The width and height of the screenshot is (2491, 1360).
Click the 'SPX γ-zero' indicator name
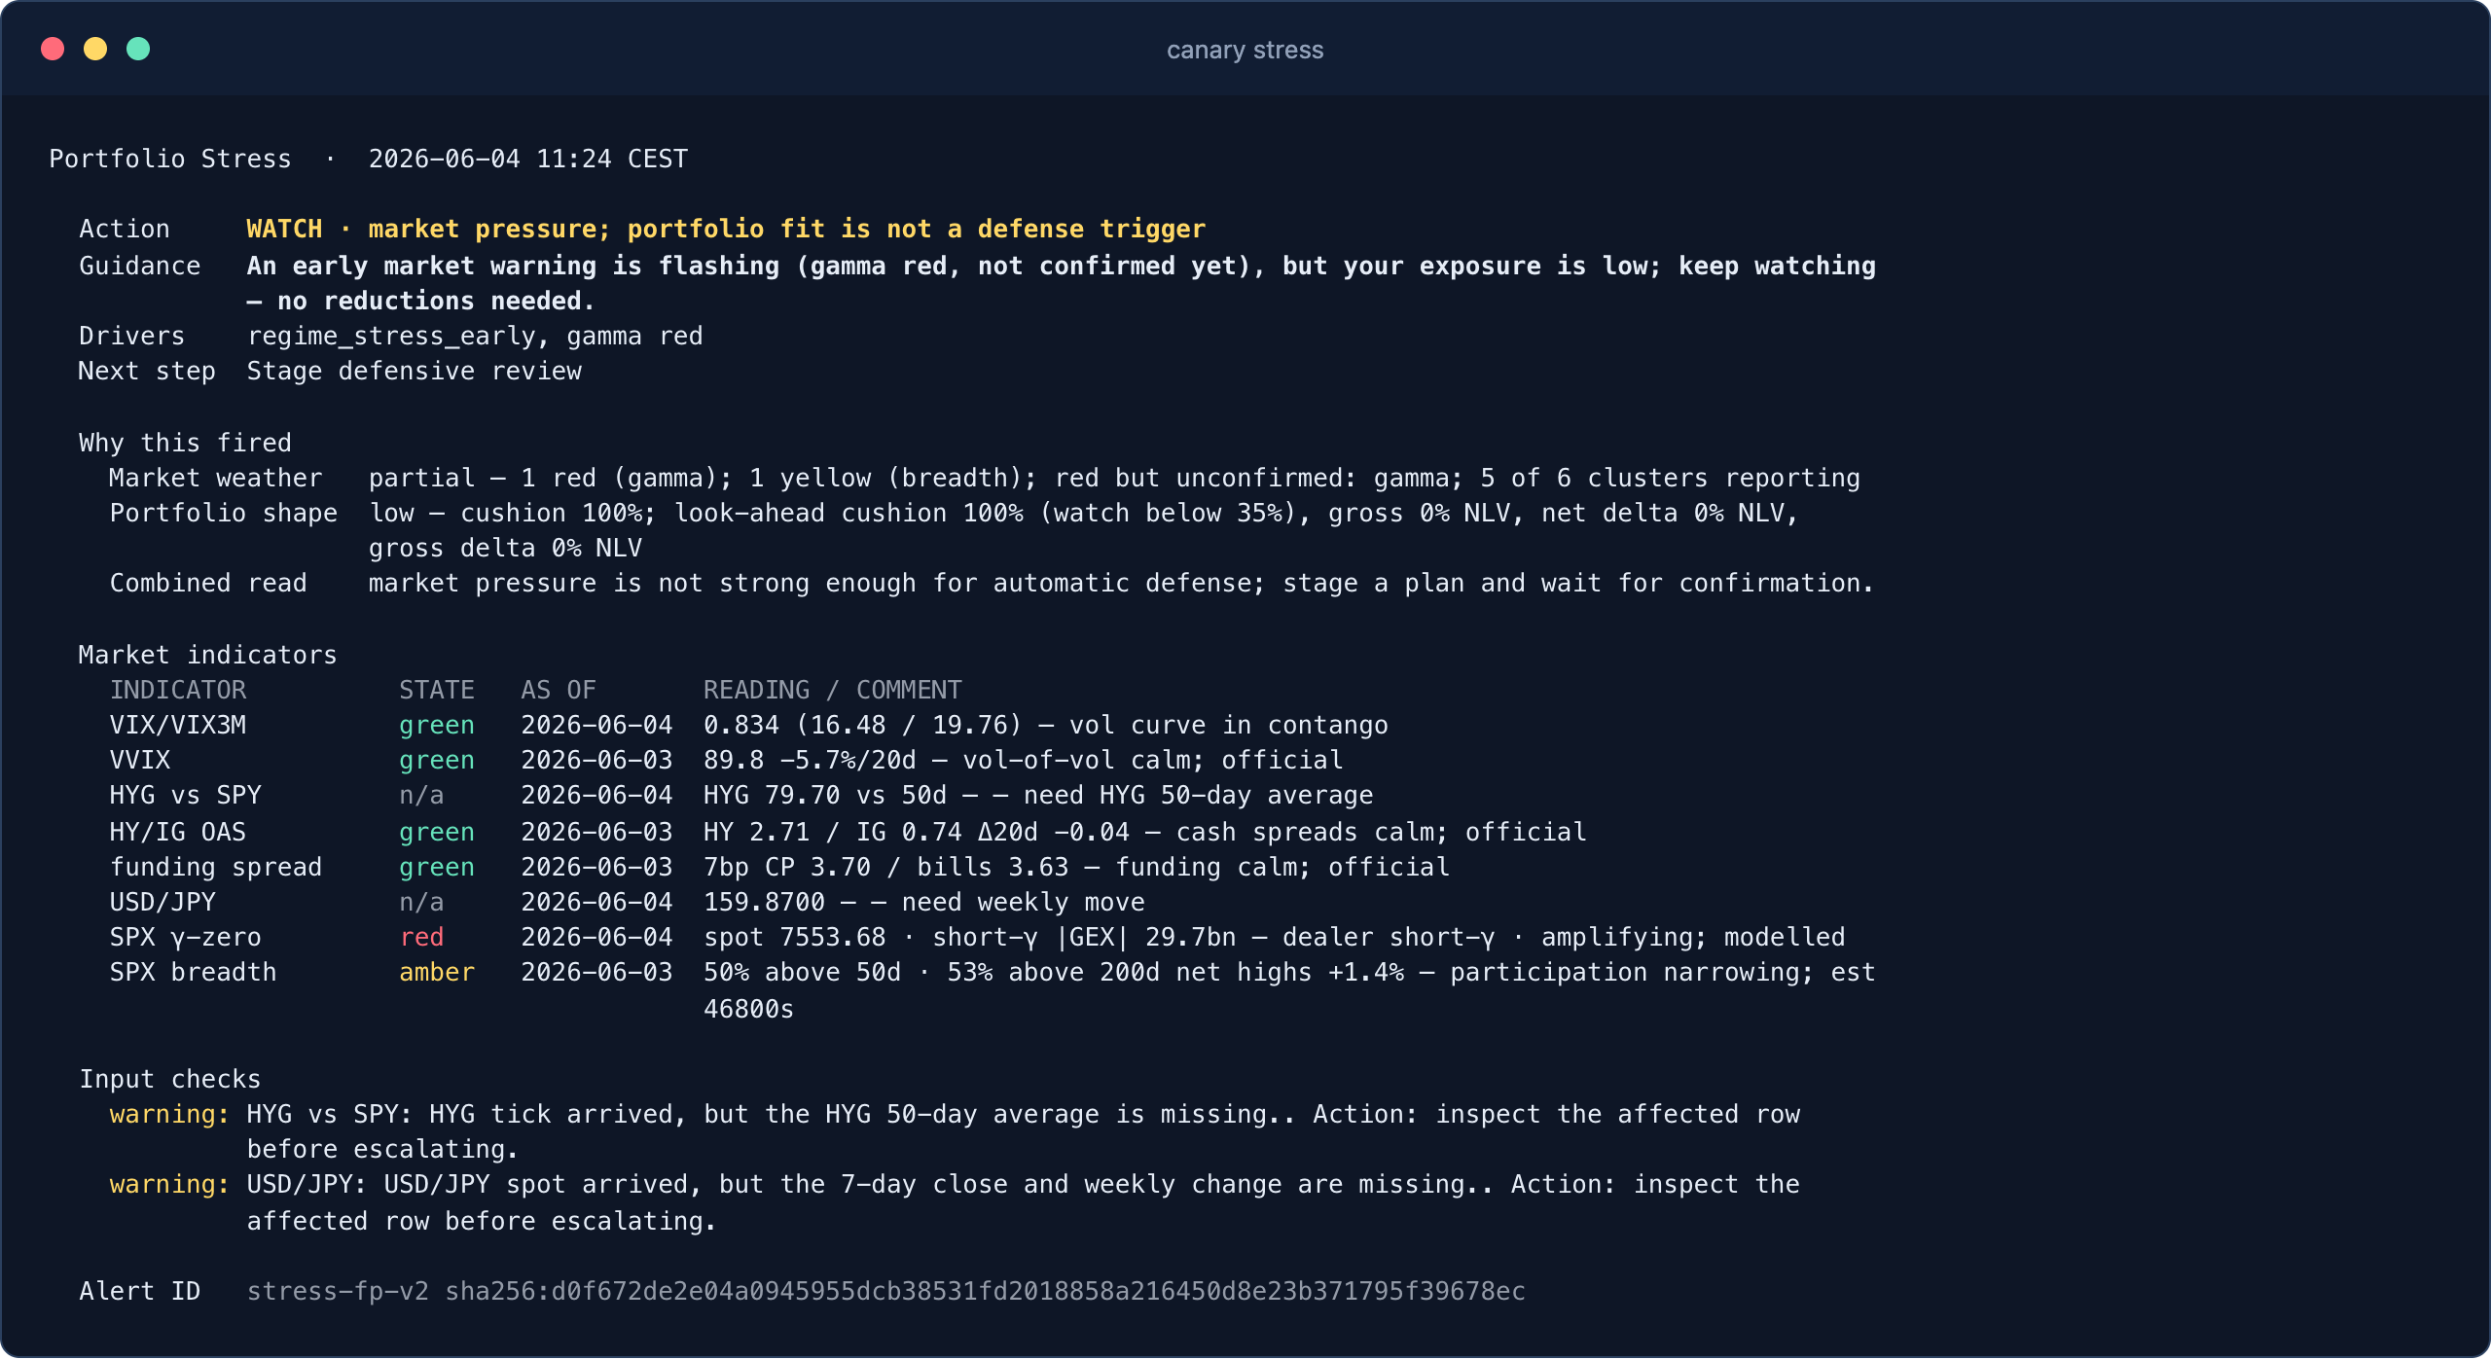[x=186, y=937]
